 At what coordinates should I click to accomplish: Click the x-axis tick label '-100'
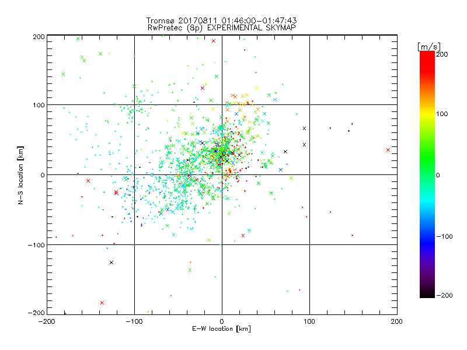[134, 321]
